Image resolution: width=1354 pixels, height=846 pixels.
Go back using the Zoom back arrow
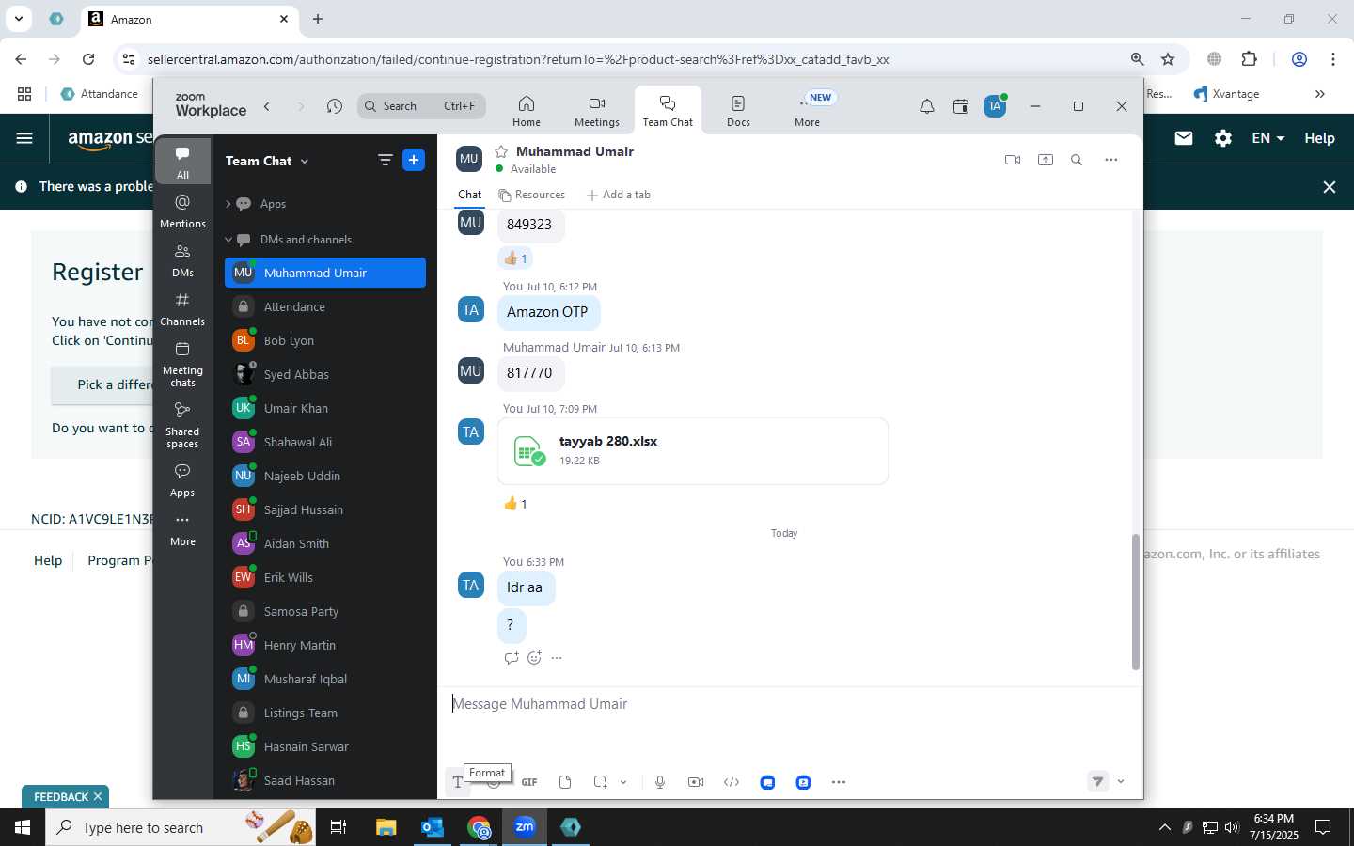(267, 106)
